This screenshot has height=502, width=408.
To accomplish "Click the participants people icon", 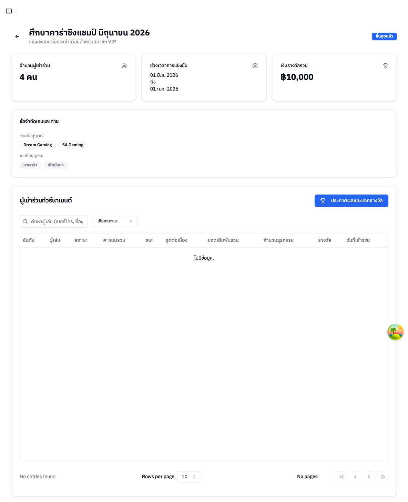I will (125, 66).
